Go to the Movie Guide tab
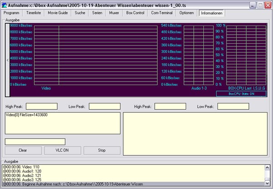Viewport: 273px width, 189px height. pos(58,13)
